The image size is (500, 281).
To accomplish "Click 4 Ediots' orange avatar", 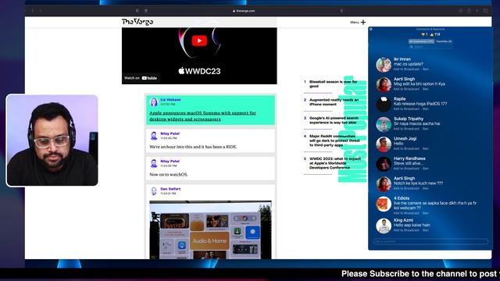I will click(384, 204).
